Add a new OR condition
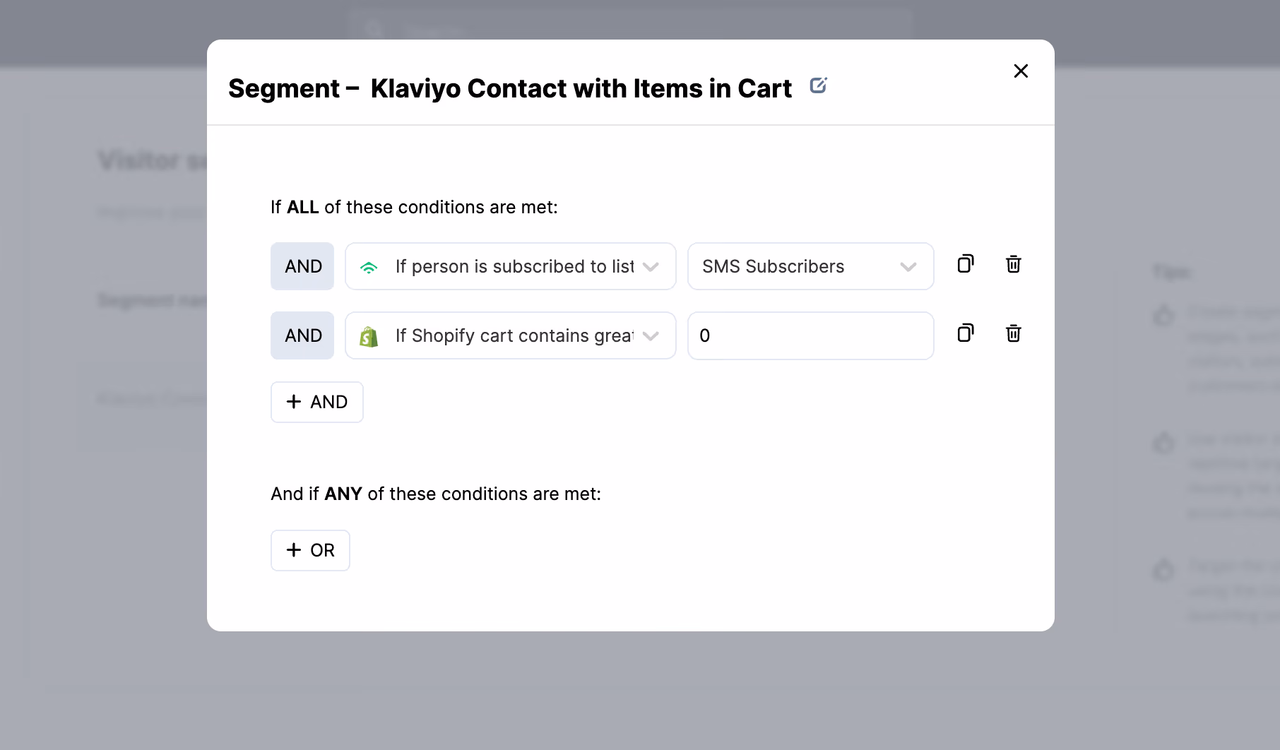Viewport: 1280px width, 750px height. [x=311, y=550]
